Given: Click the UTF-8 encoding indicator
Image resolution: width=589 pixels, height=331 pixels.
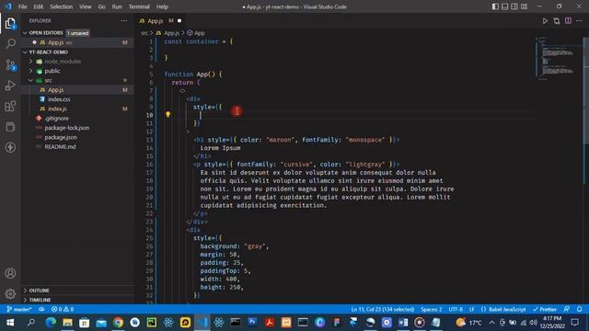Looking at the screenshot, I should 456,309.
